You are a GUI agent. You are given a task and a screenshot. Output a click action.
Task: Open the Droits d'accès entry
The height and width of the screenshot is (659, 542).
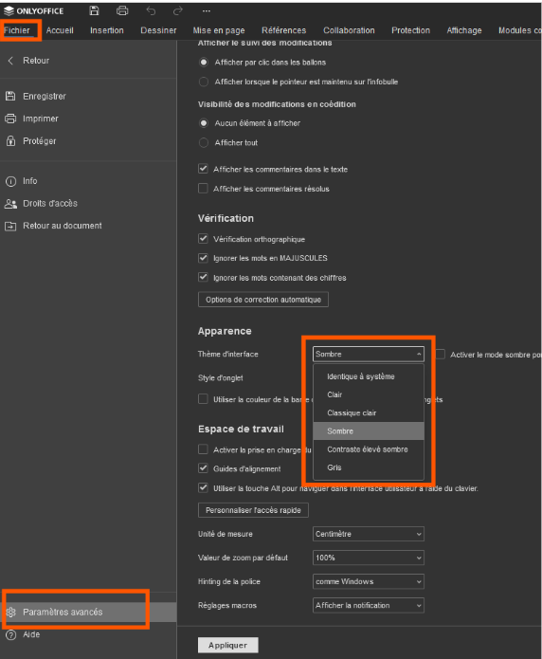88,204
